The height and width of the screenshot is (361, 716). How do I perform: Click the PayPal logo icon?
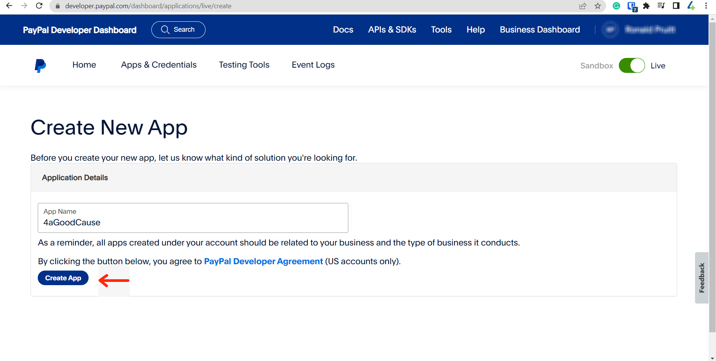point(40,65)
